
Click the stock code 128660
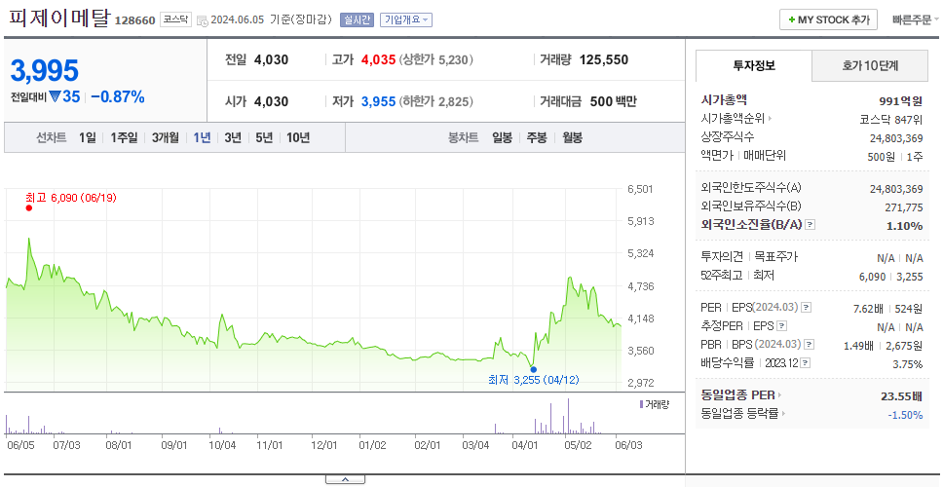point(134,20)
